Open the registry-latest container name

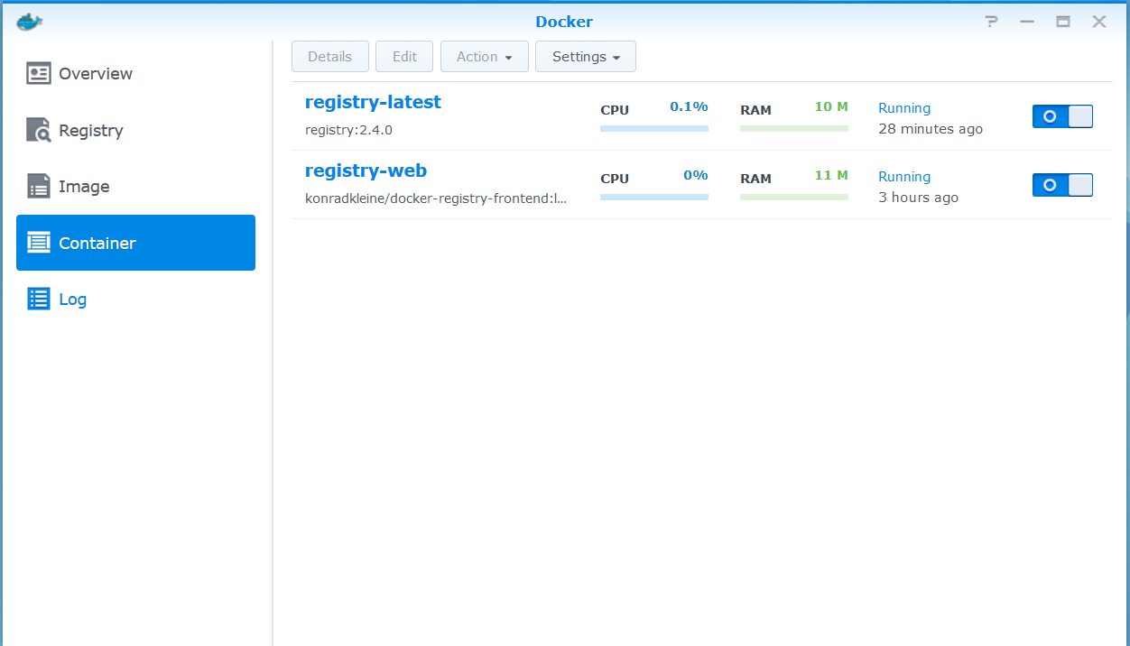[x=373, y=102]
